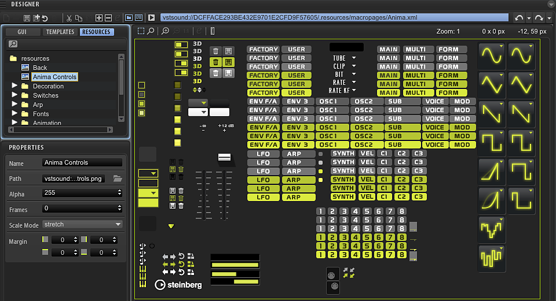Click the left margin icon
The image size is (556, 301).
45,239
